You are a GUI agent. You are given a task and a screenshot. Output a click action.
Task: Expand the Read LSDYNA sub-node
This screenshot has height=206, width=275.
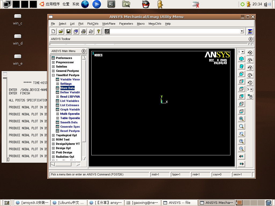tap(57, 97)
